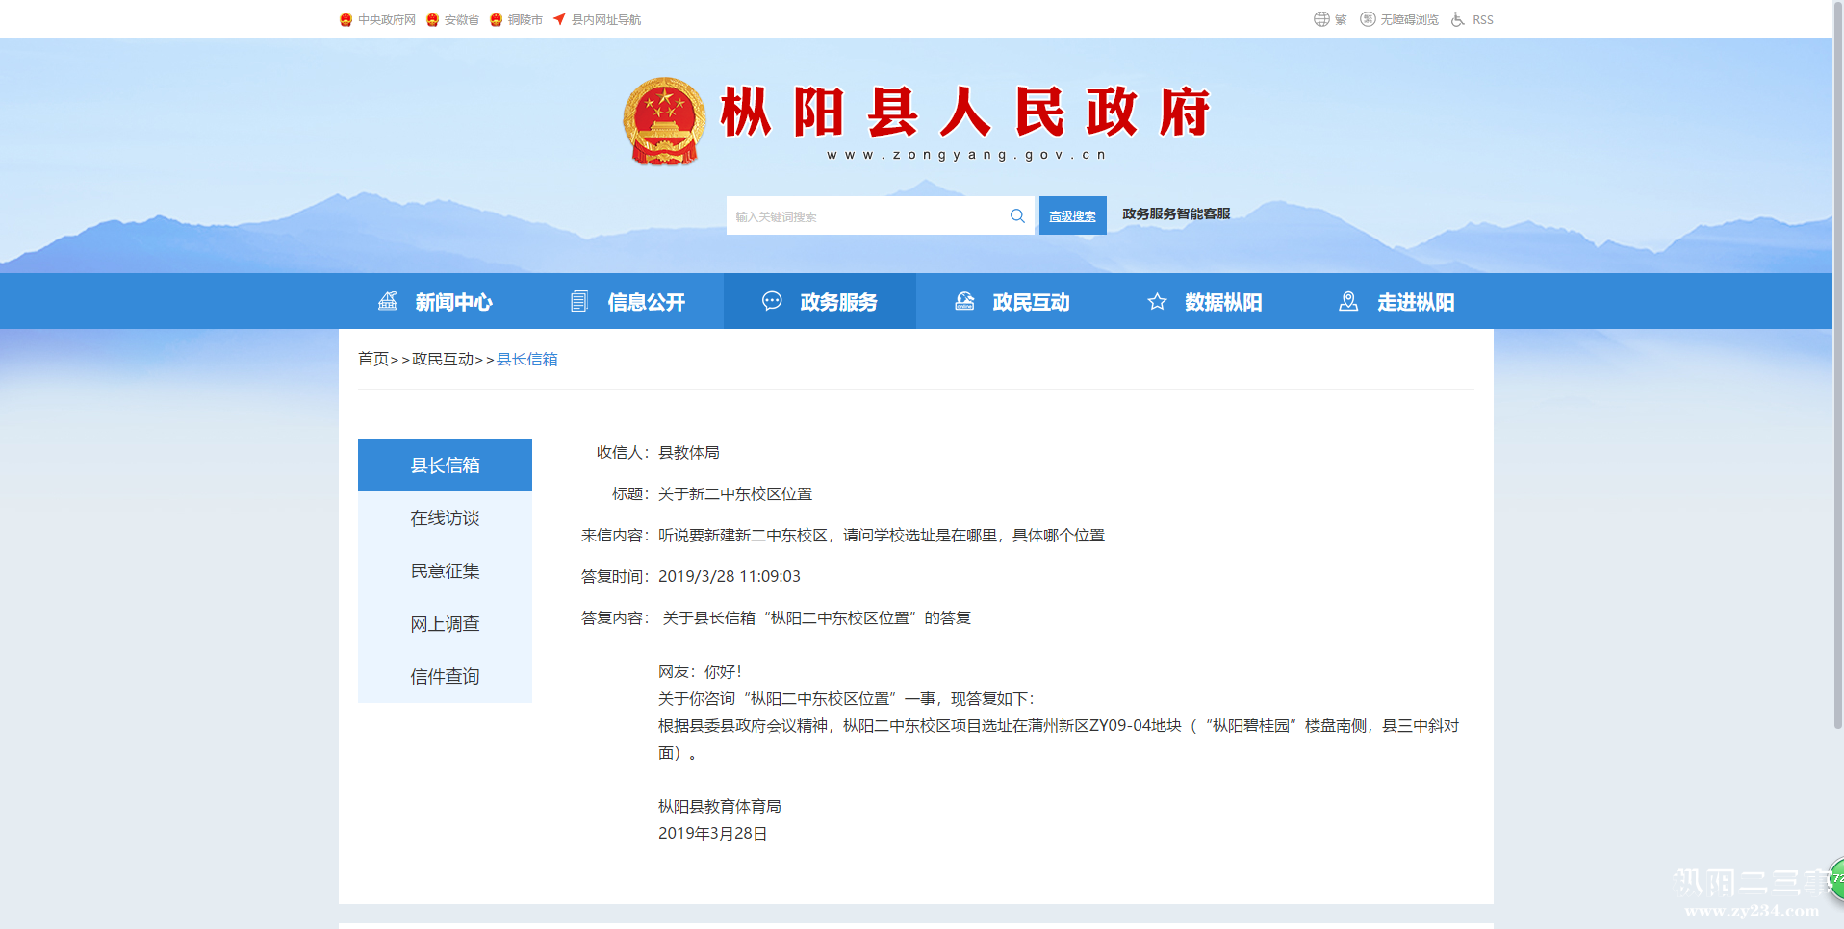Open the 县内网址导航 dropdown link
This screenshot has width=1844, height=929.
[606, 19]
